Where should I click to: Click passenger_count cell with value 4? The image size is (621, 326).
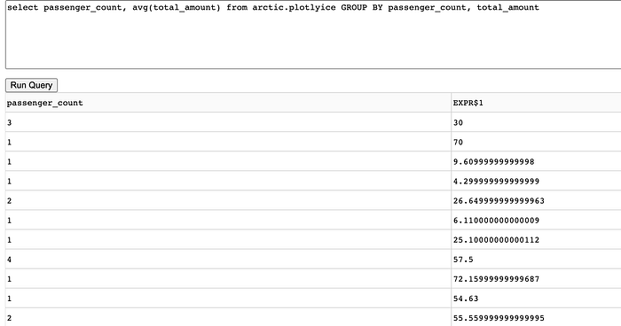[228, 260]
